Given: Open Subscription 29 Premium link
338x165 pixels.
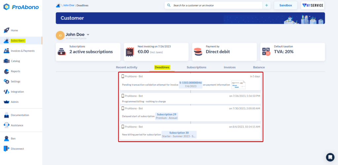Looking at the screenshot, I should [x=167, y=116].
